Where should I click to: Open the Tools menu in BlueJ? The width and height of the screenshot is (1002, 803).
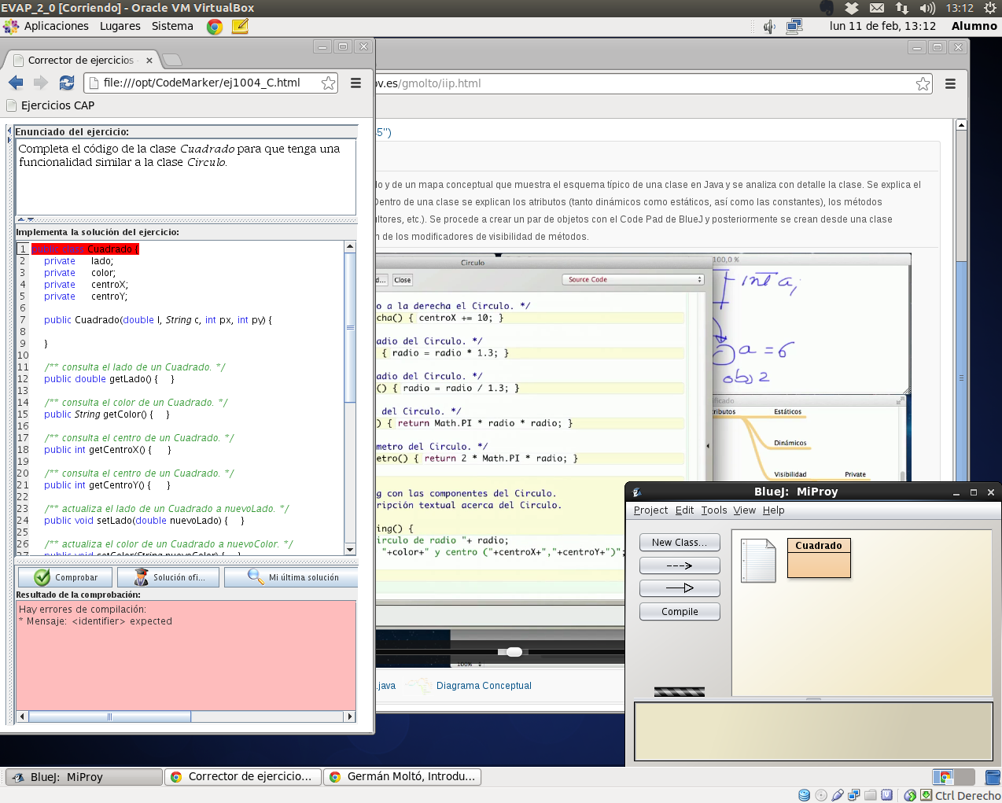pyautogui.click(x=714, y=510)
